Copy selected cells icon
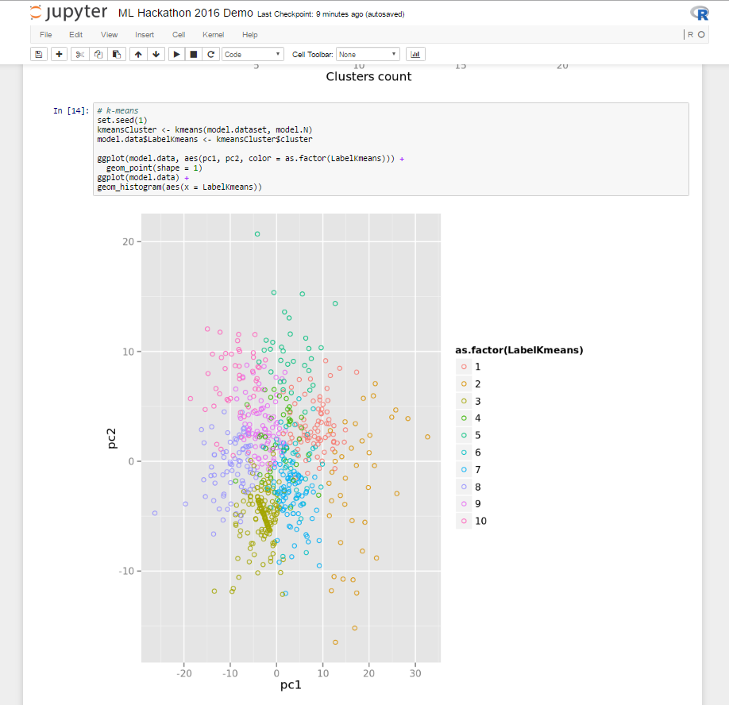The height and width of the screenshot is (705, 729). tap(98, 54)
